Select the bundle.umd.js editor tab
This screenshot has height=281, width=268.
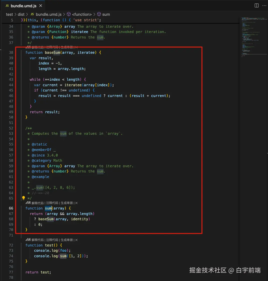coord(23,6)
